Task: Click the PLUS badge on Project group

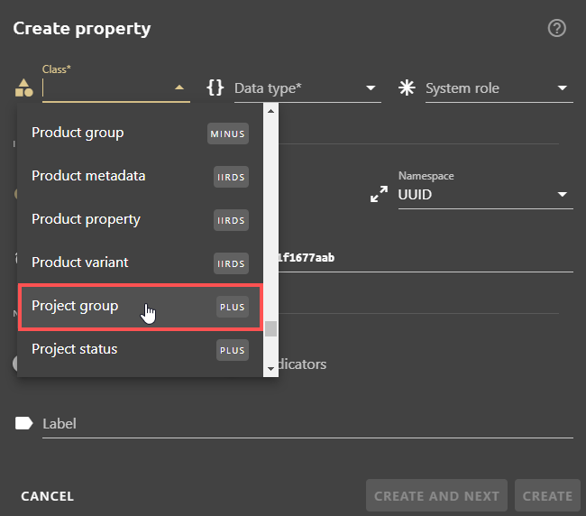Action: (232, 307)
